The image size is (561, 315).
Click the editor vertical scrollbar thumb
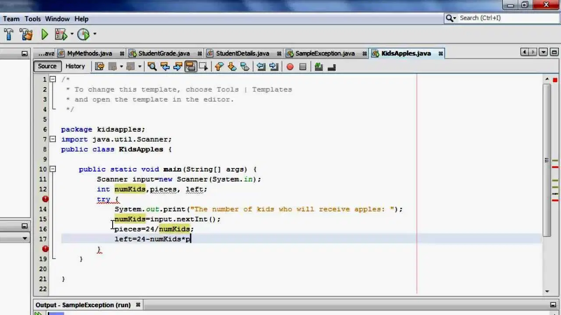point(547,160)
